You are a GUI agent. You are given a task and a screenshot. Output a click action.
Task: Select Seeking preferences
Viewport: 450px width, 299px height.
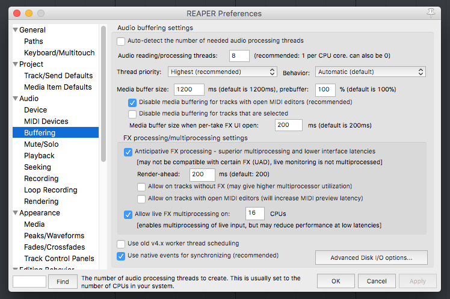(37, 167)
